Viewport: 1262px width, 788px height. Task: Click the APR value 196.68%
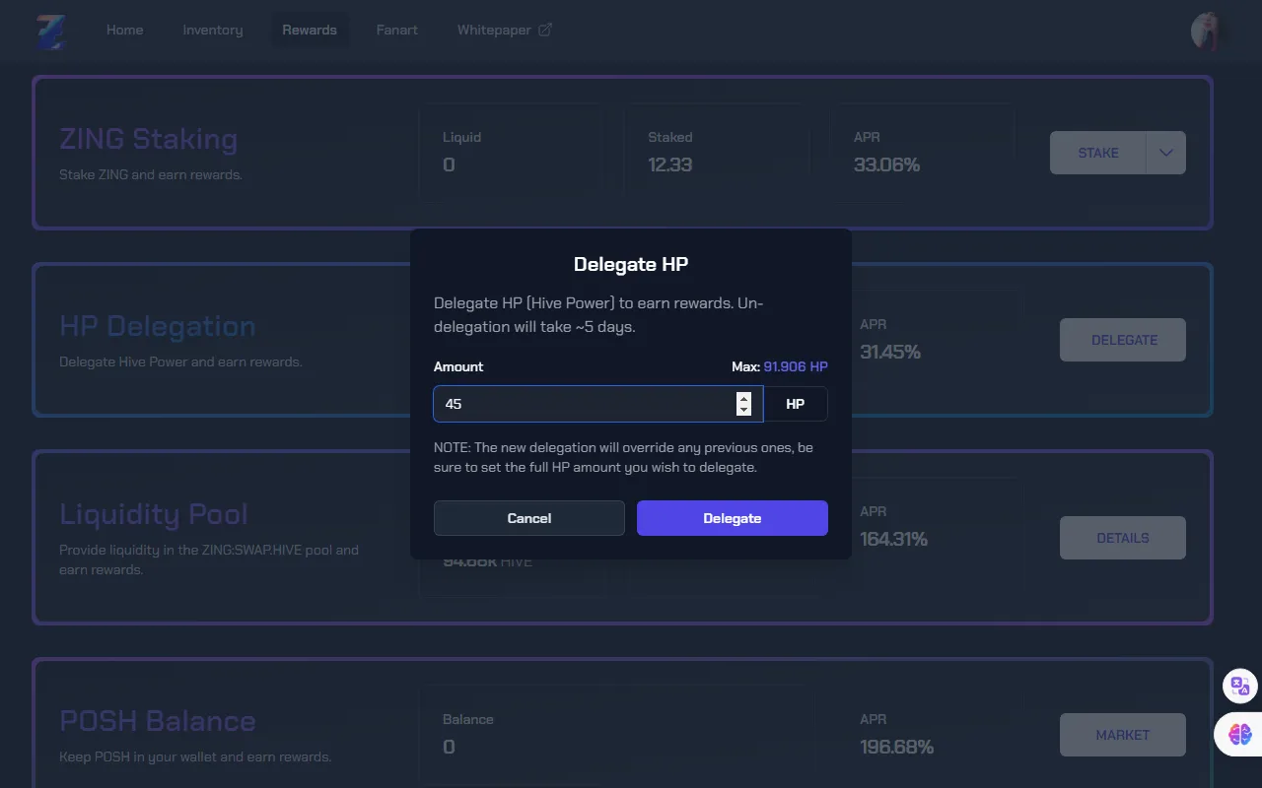896,747
